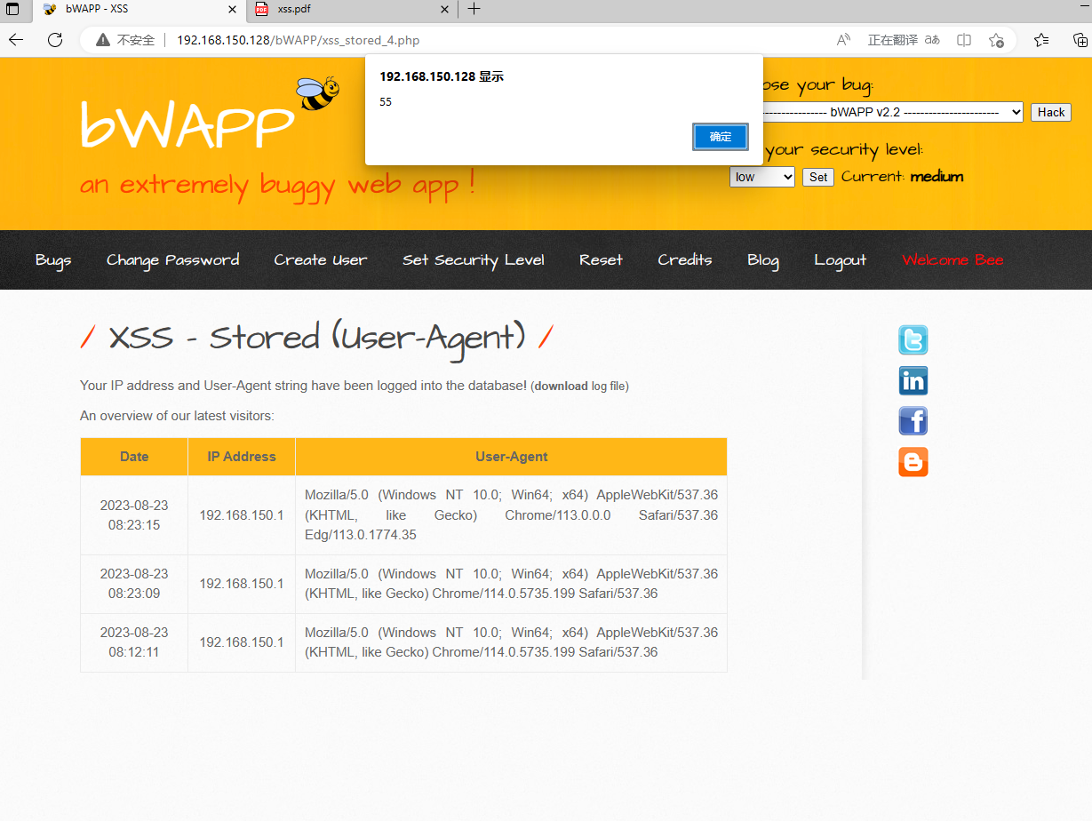1092x821 pixels.
Task: Click the bee logo image
Action: coord(318,93)
